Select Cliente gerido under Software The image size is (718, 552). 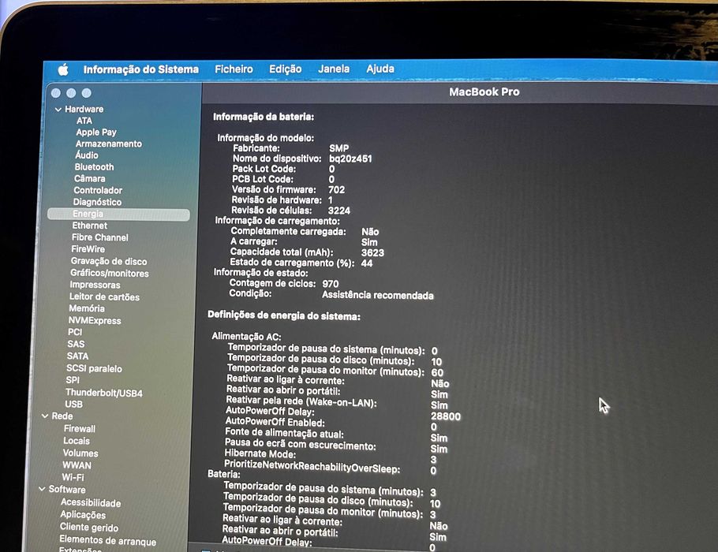click(x=89, y=528)
